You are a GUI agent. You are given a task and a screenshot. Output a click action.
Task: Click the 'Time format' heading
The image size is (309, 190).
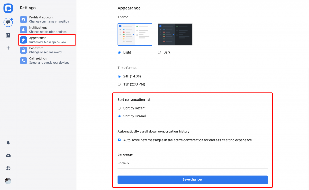coord(127,68)
